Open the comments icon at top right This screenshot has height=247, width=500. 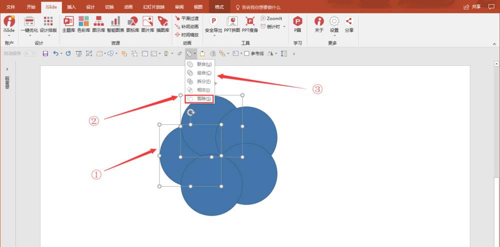(491, 6)
